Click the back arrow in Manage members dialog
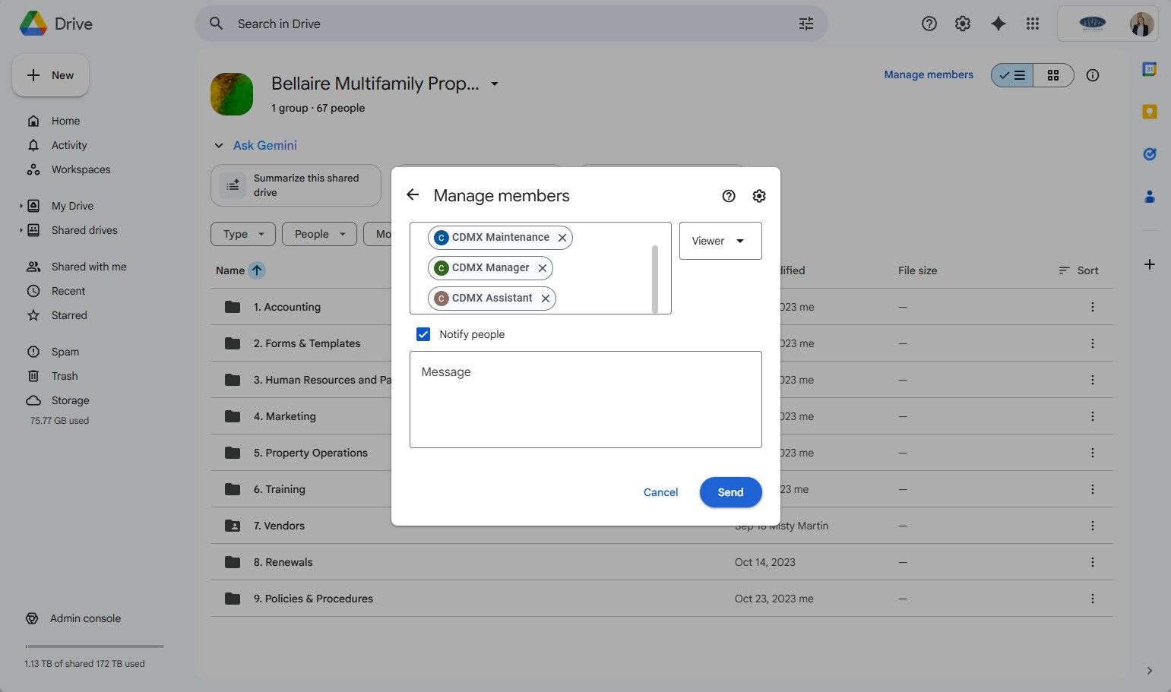 (x=413, y=195)
